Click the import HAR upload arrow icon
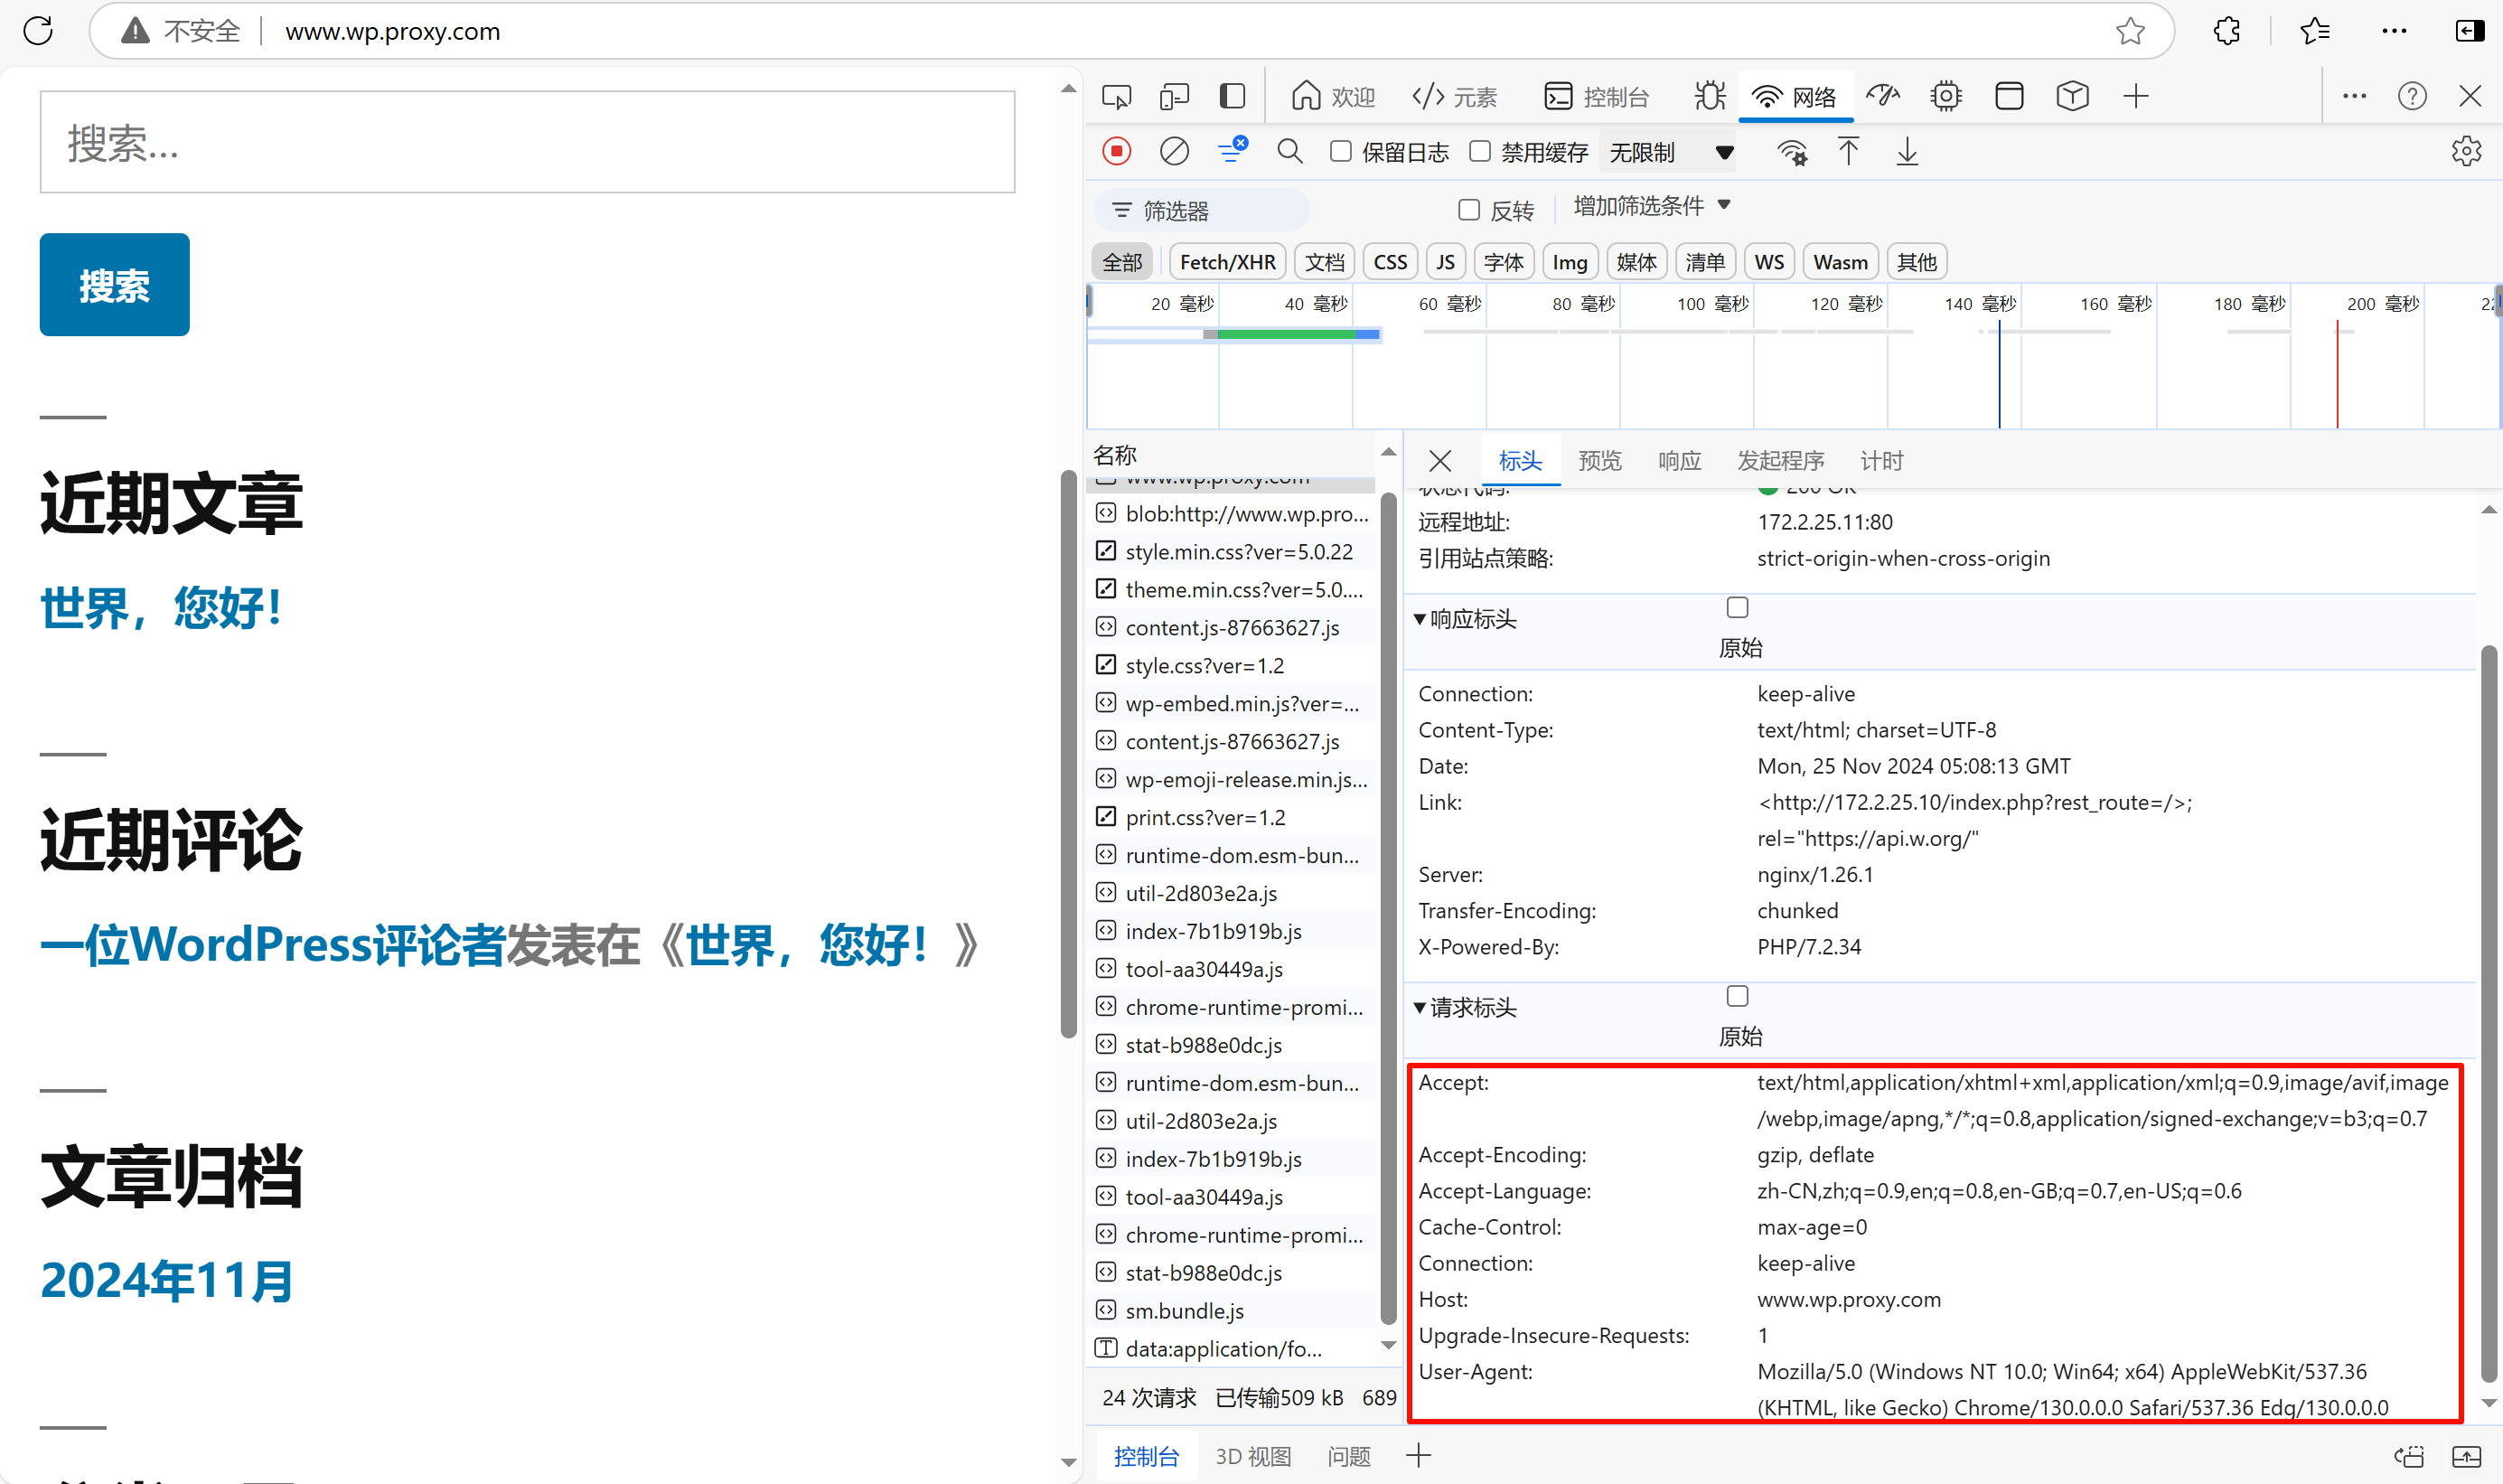2503x1484 pixels. (1848, 152)
